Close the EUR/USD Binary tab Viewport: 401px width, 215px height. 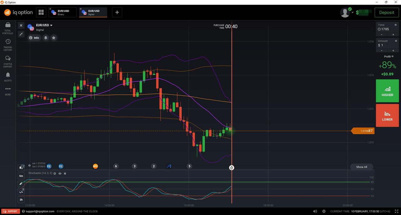click(50, 9)
